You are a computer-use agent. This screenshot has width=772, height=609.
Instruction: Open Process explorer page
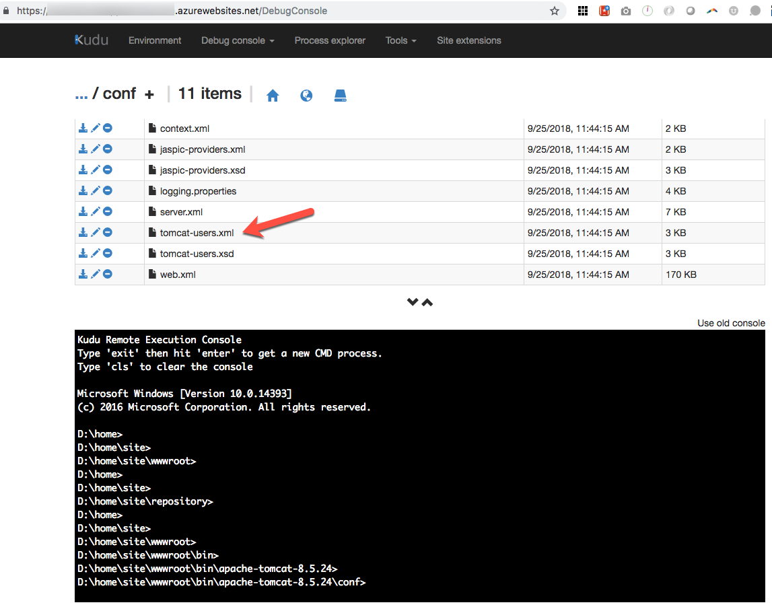pos(330,40)
